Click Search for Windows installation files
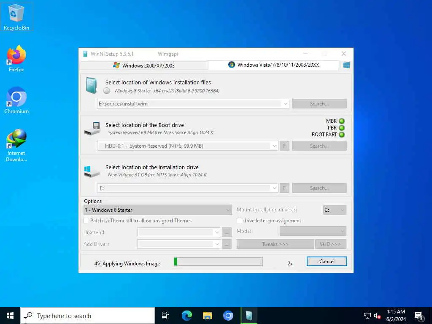This screenshot has width=432, height=324. (319, 104)
